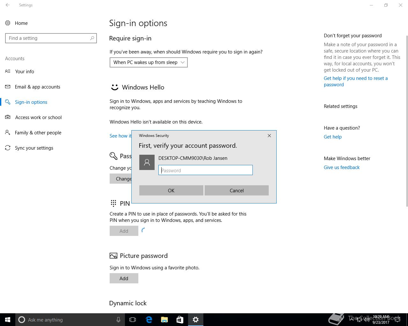Screen dimensions: 408x326
Task: Click the Password key icon
Action: [x=113, y=156]
